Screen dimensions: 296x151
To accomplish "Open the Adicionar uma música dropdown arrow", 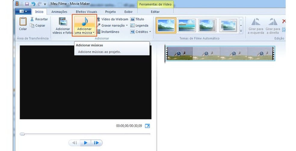I will [94, 33].
